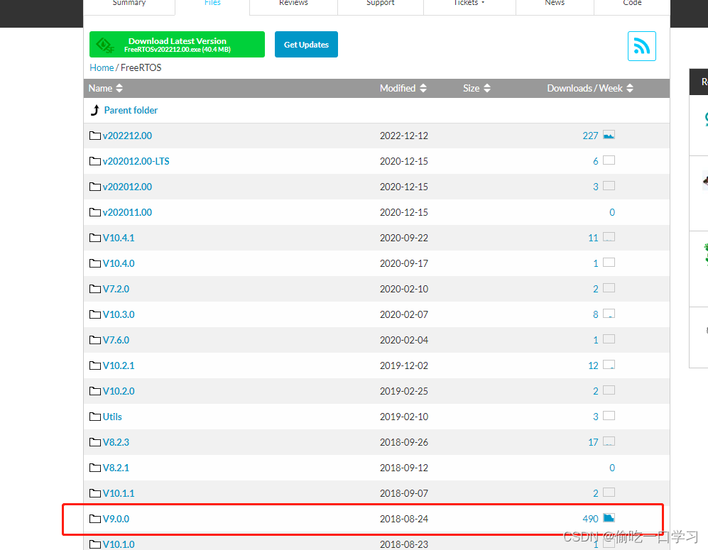The height and width of the screenshot is (550, 708).
Task: Click SourceForge logo on download button
Action: 105,45
